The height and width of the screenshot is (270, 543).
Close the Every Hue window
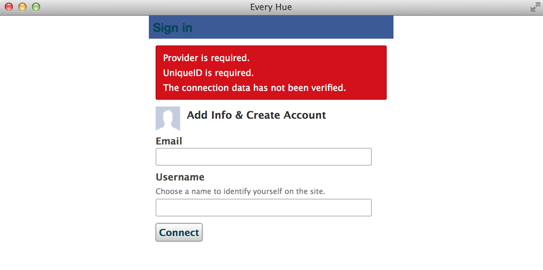tap(9, 7)
